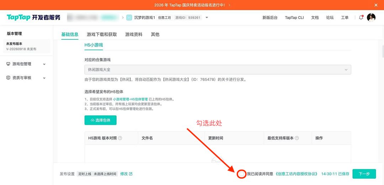Click the 资质与审核 copyright icon
This screenshot has height=185, width=384.
(x=8, y=78)
